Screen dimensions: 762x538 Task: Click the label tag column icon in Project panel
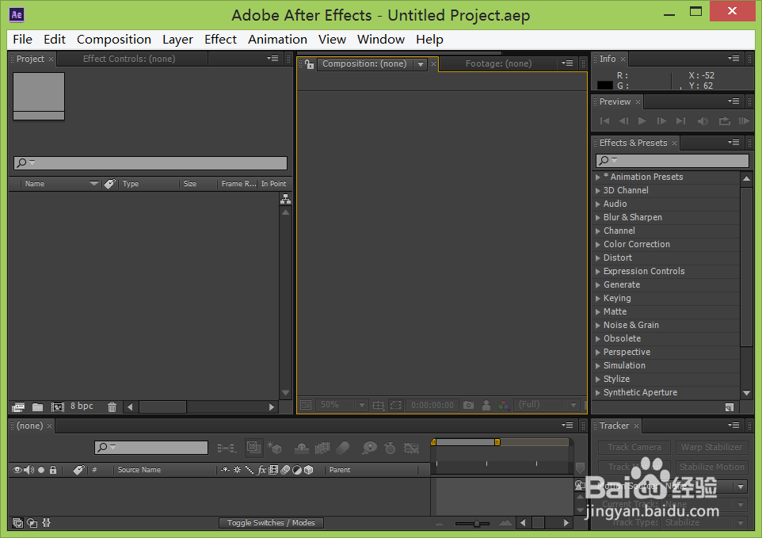pos(110,184)
